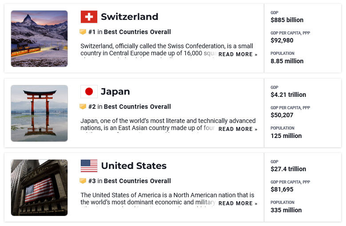Open the Switzerland country title link
346x226 pixels.
click(x=130, y=17)
